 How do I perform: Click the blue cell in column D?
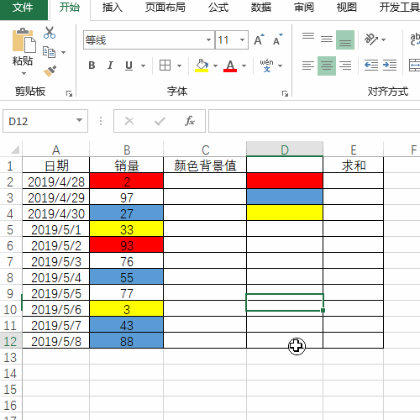pyautogui.click(x=285, y=197)
